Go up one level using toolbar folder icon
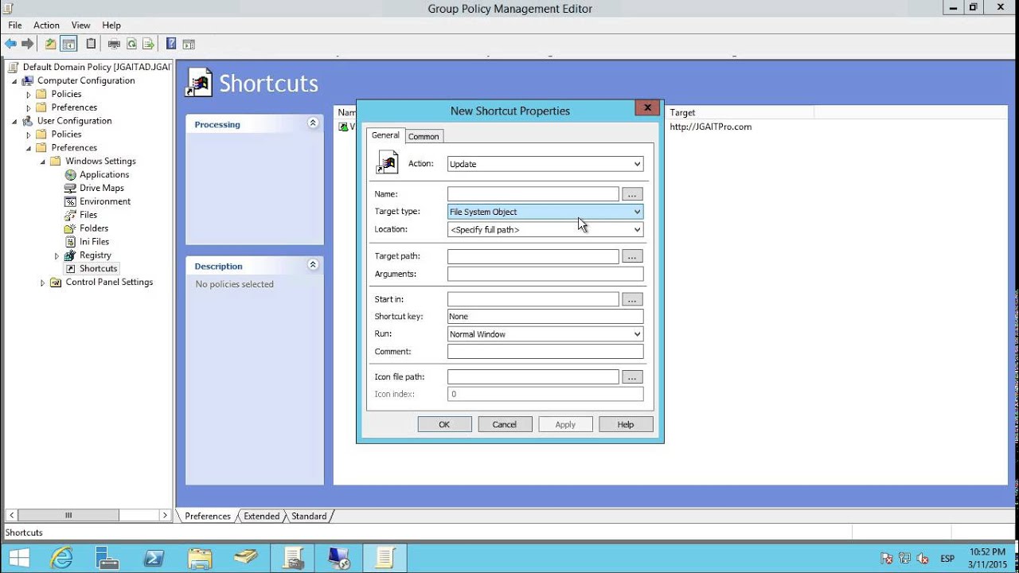This screenshot has height=573, width=1019. [50, 44]
